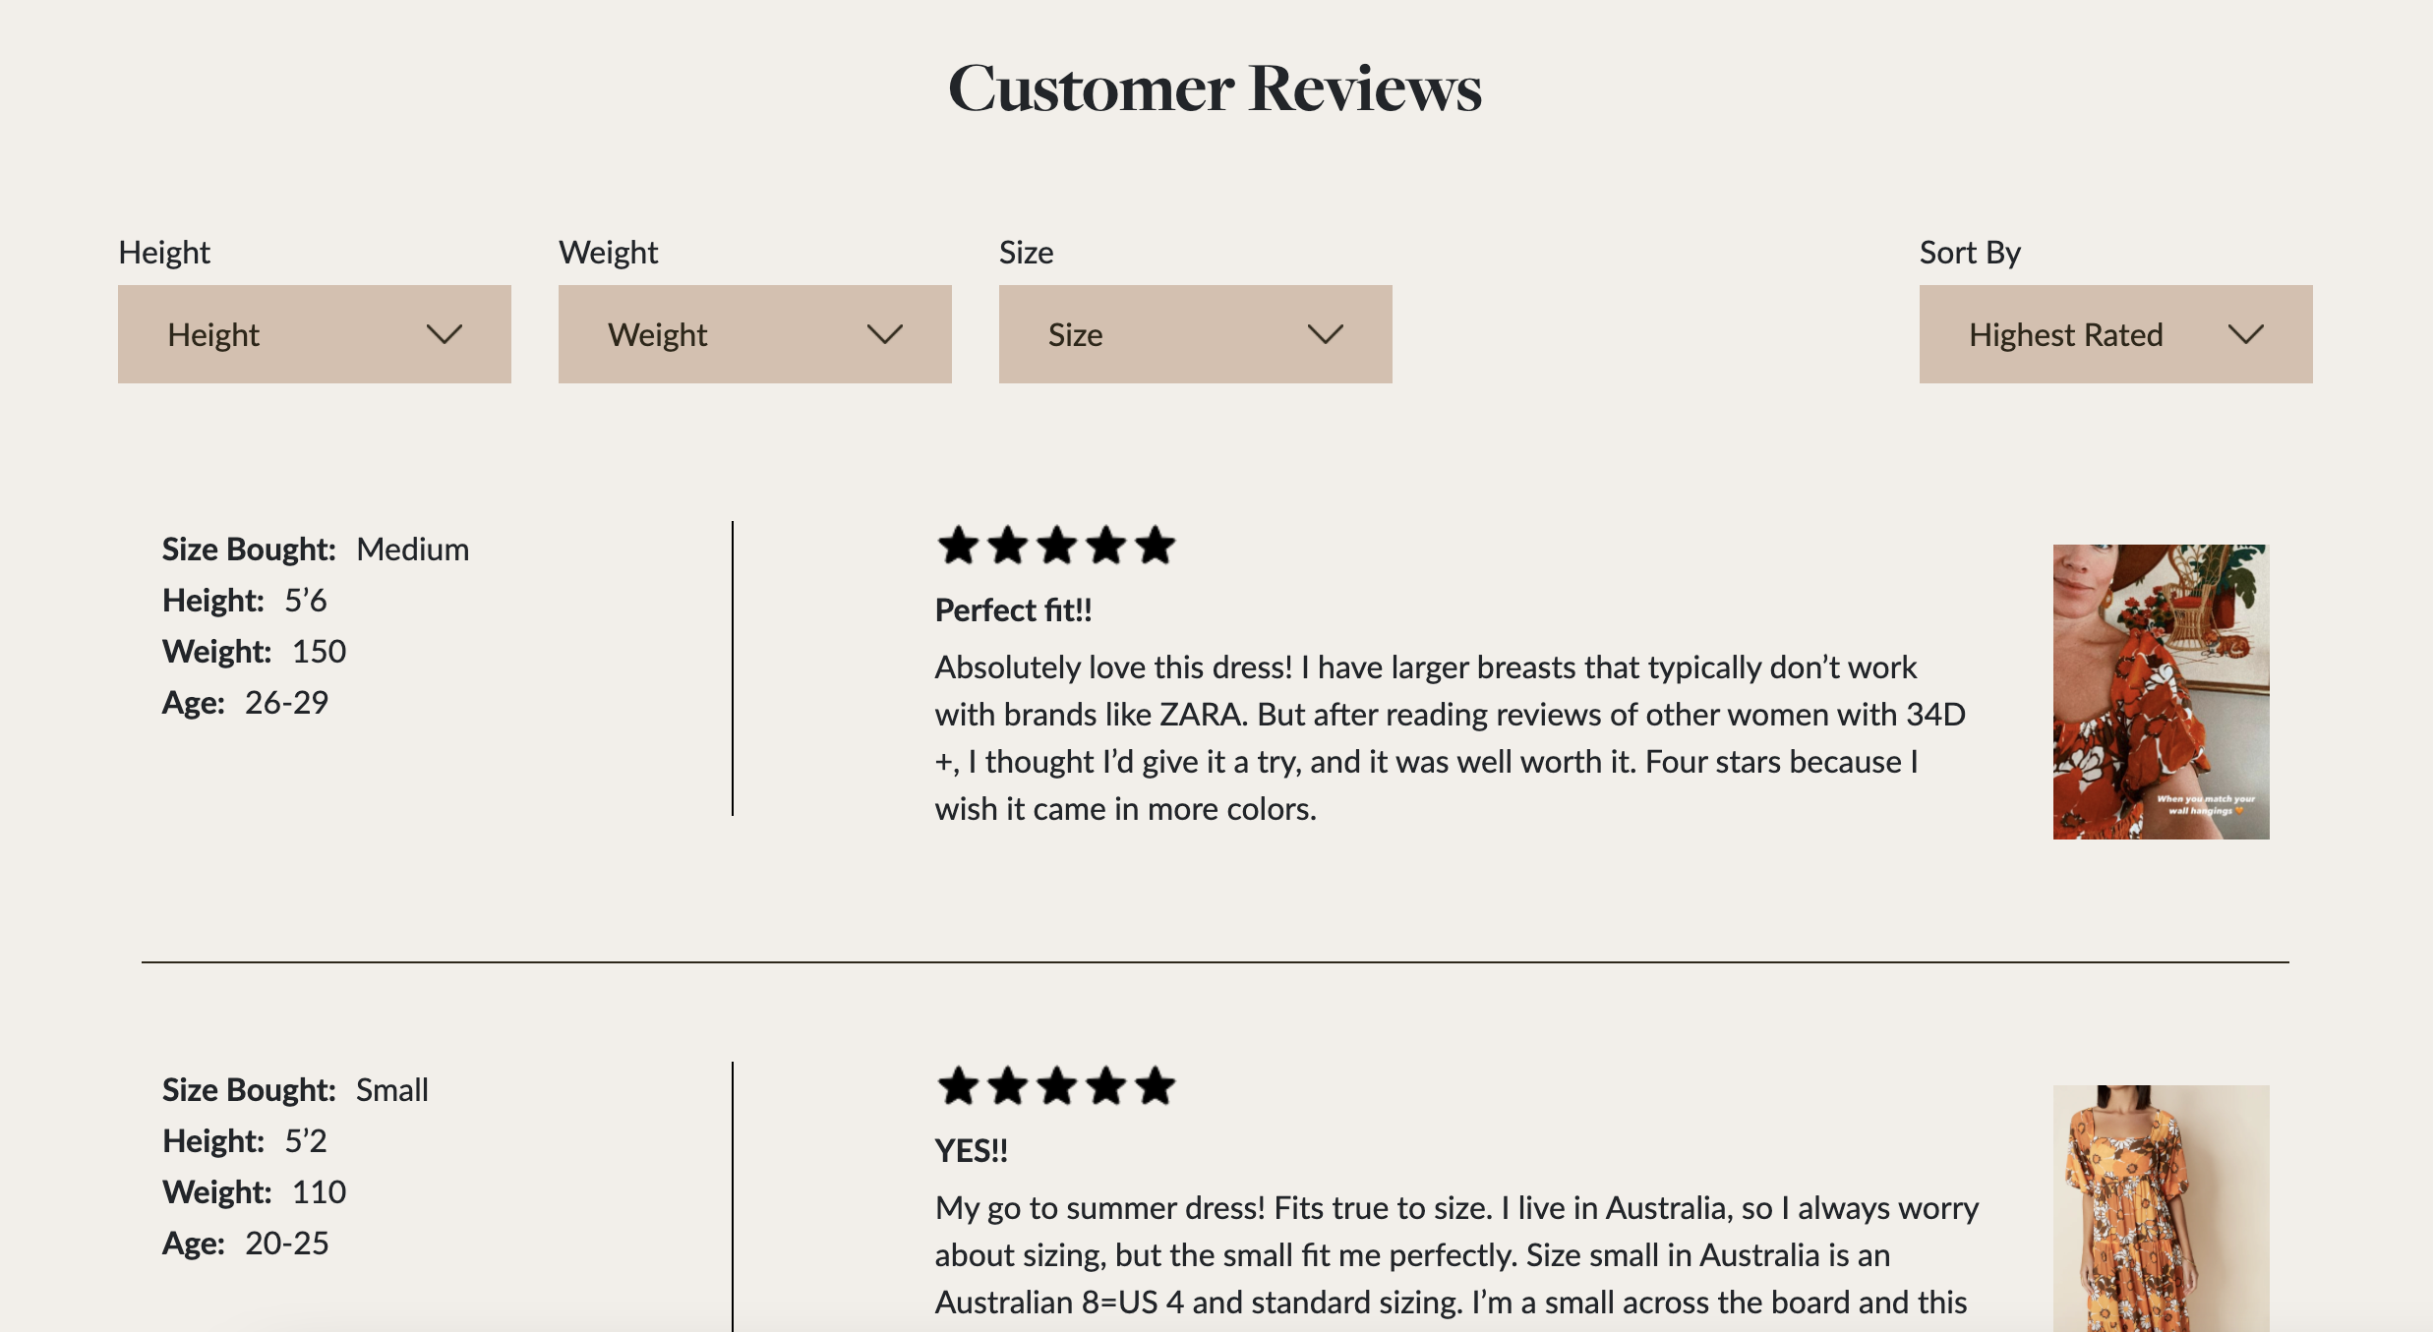Image resolution: width=2433 pixels, height=1332 pixels.
Task: Click first star of Perfect fit review
Action: [958, 546]
